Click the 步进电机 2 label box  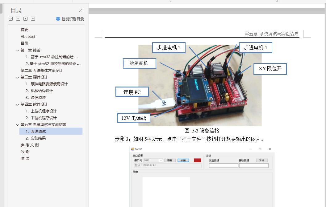click(x=169, y=48)
